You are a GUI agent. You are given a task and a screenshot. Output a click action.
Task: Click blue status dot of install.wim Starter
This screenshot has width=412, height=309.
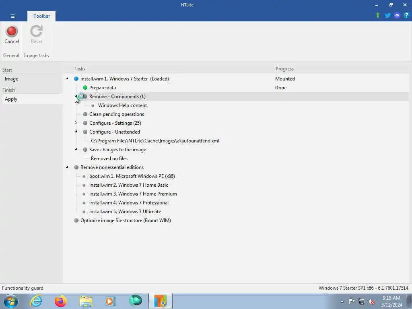[x=76, y=78]
